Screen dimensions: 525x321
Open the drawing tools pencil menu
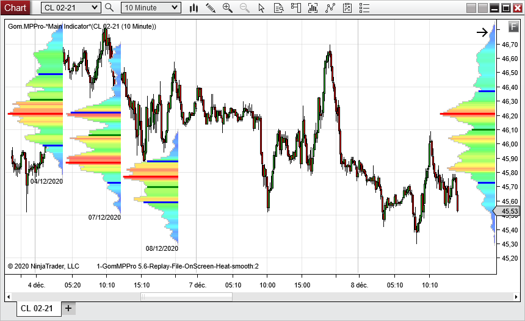click(x=211, y=8)
